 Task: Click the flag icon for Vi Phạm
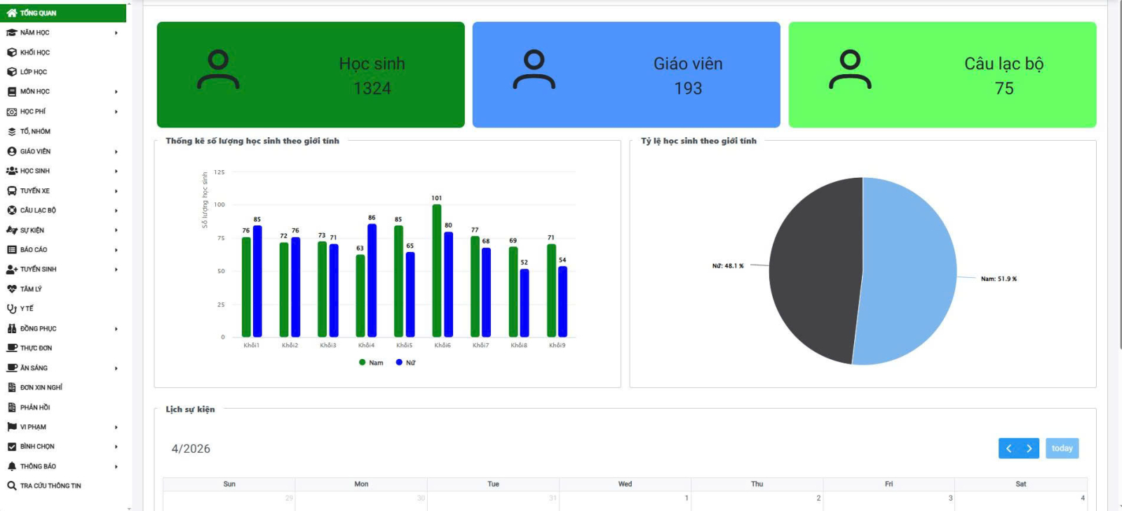point(11,427)
